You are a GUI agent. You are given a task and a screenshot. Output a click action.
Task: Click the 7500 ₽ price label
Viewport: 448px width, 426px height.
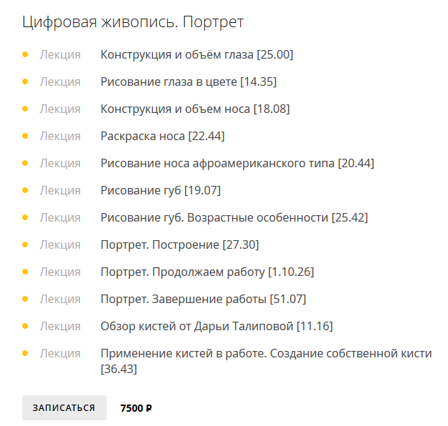136,408
